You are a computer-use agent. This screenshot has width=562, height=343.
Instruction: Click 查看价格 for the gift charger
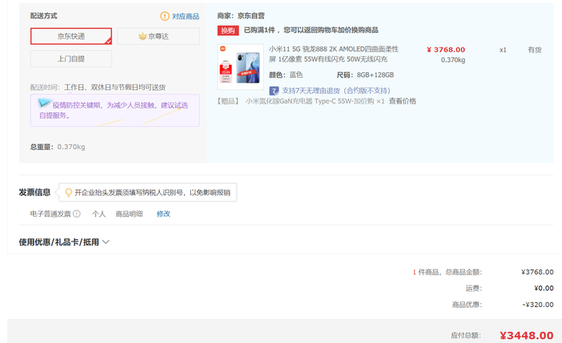click(x=402, y=102)
